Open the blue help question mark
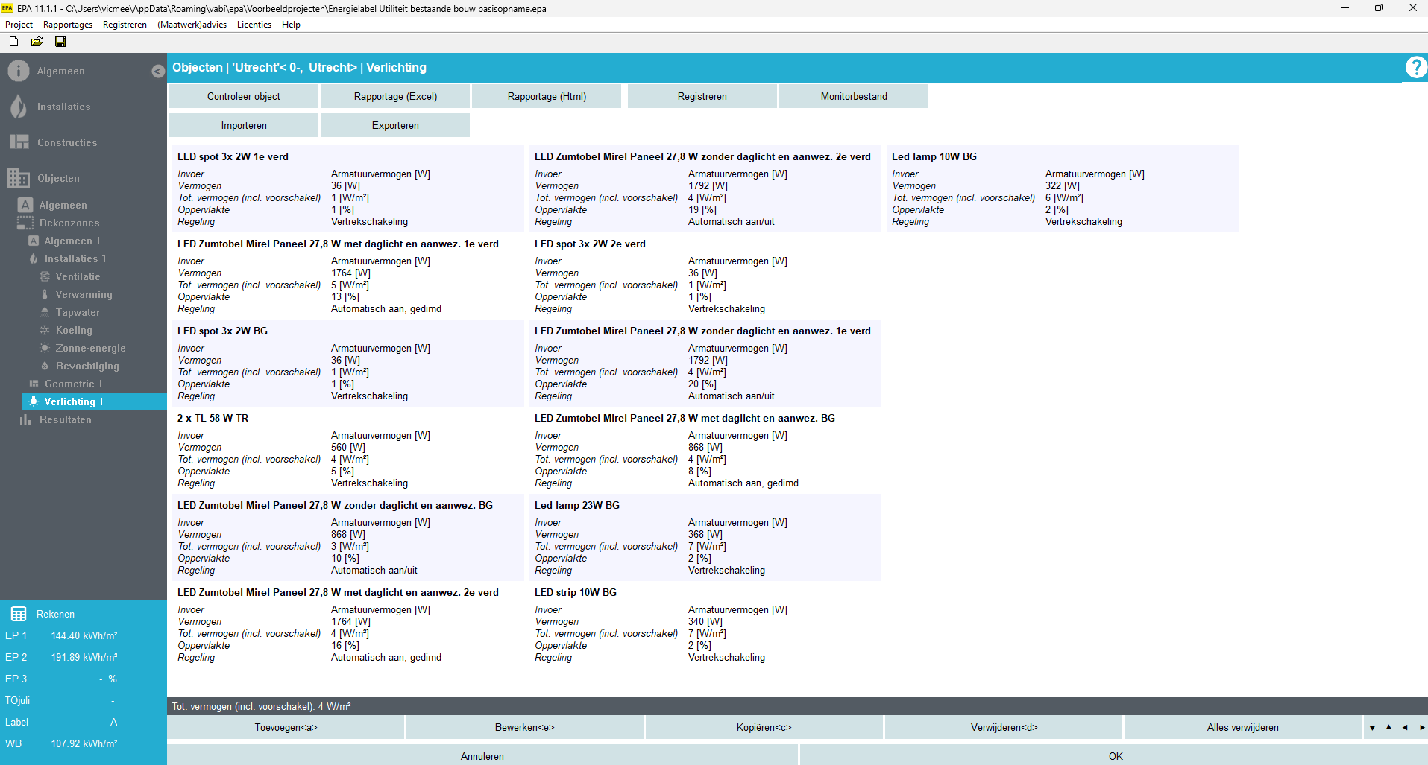 click(x=1415, y=68)
